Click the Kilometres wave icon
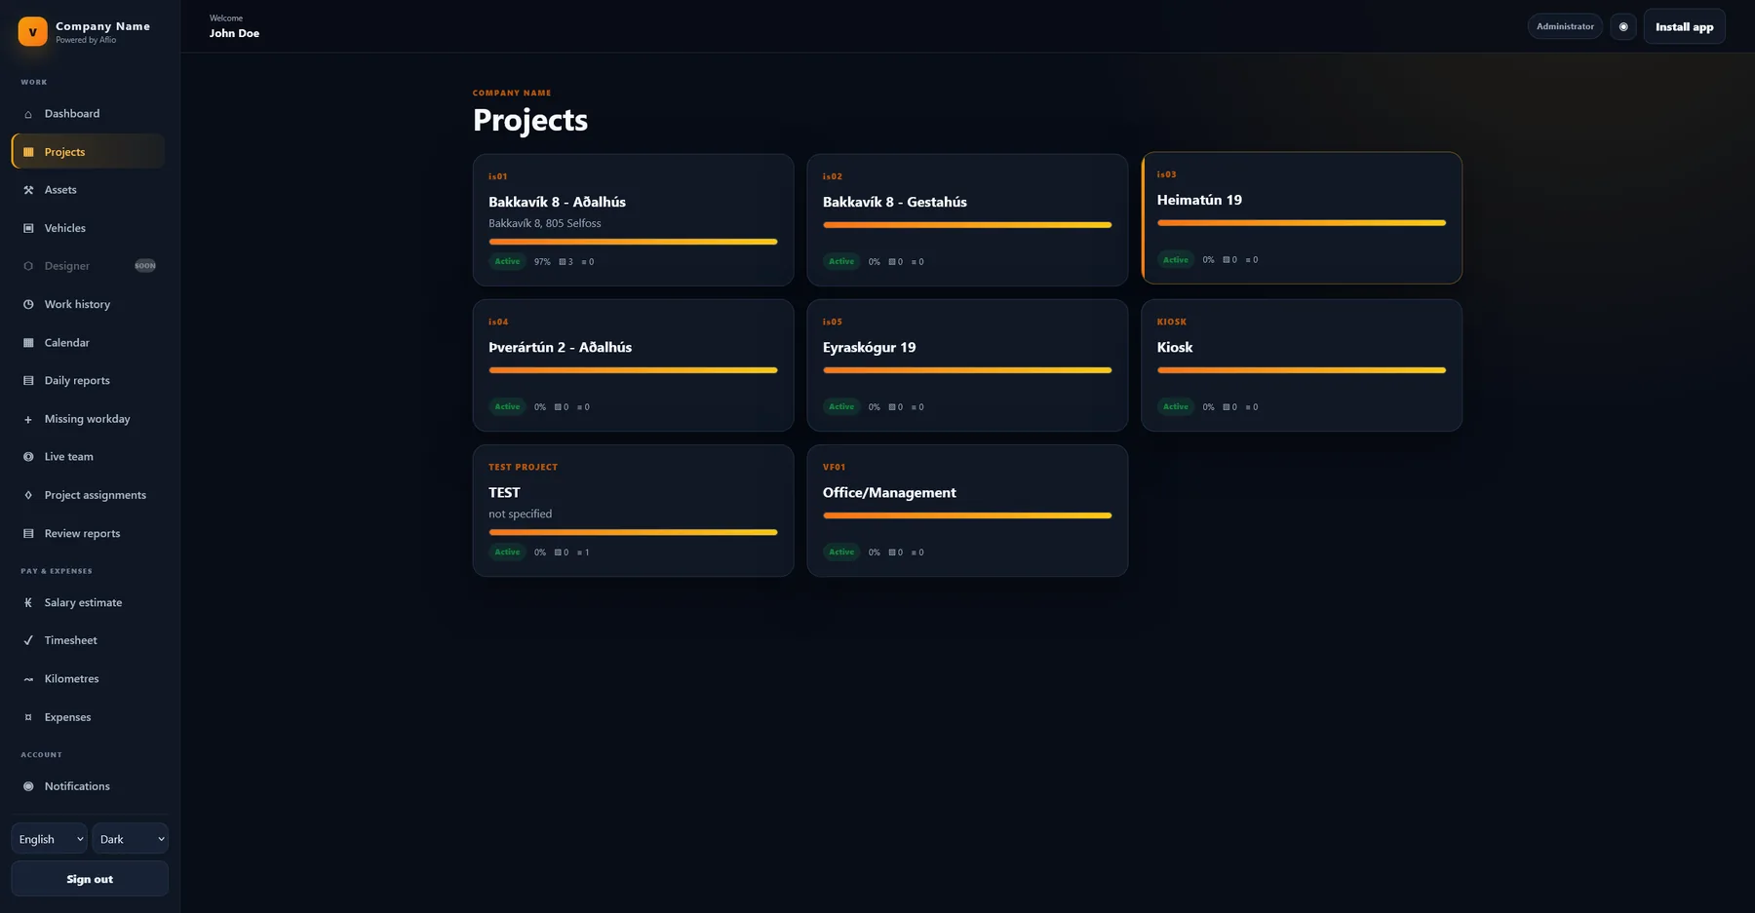Viewport: 1755px width, 913px height. click(28, 679)
